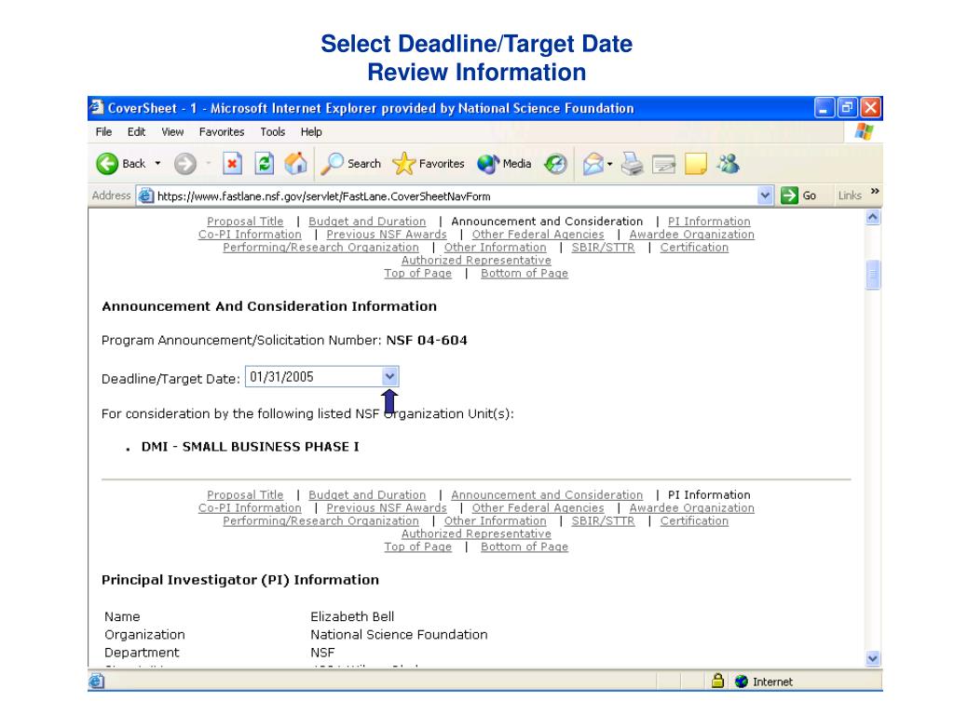Click the Internet zone globe icon
954x715 pixels.
741,681
